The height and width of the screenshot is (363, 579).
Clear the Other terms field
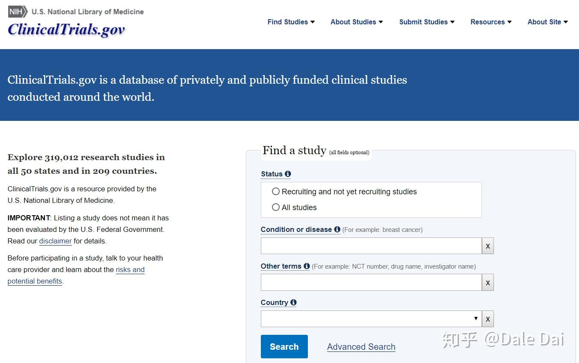pos(487,282)
